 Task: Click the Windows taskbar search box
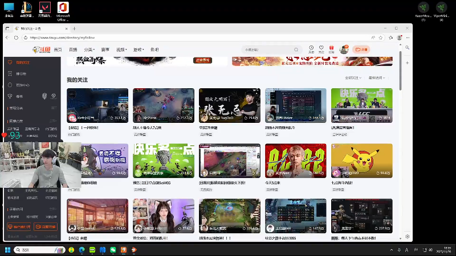(39, 250)
